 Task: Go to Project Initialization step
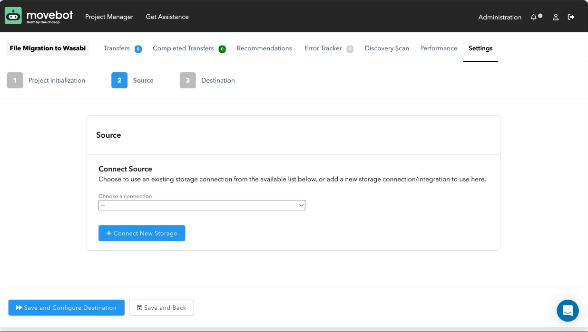pyautogui.click(x=57, y=80)
